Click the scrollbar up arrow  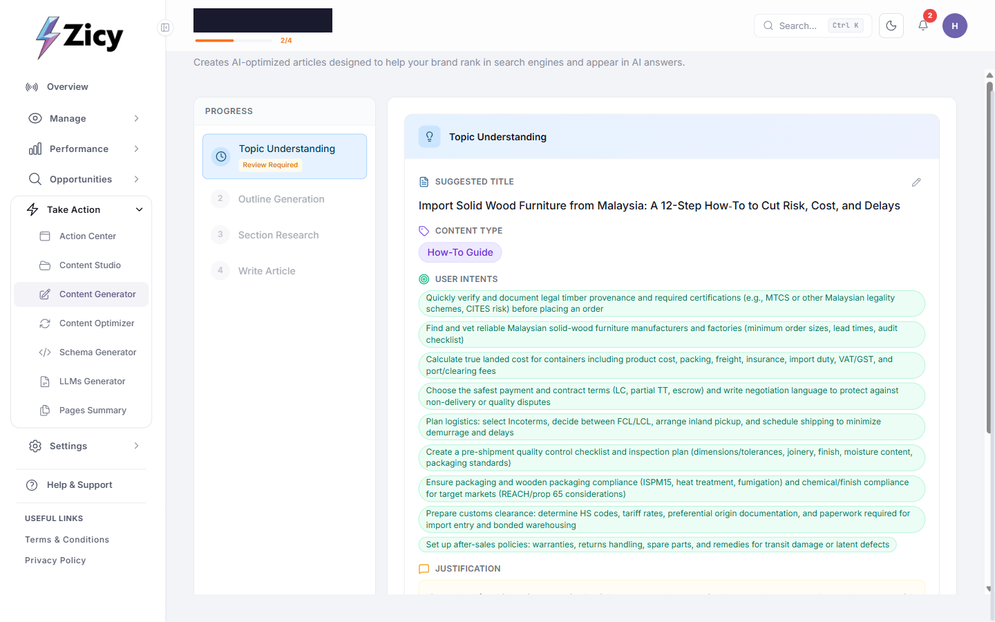click(x=989, y=75)
